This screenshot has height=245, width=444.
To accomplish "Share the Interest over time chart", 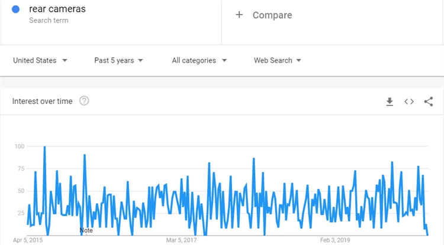I will pyautogui.click(x=429, y=102).
